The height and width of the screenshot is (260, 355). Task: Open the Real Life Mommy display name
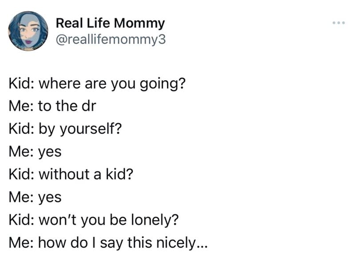click(x=110, y=23)
